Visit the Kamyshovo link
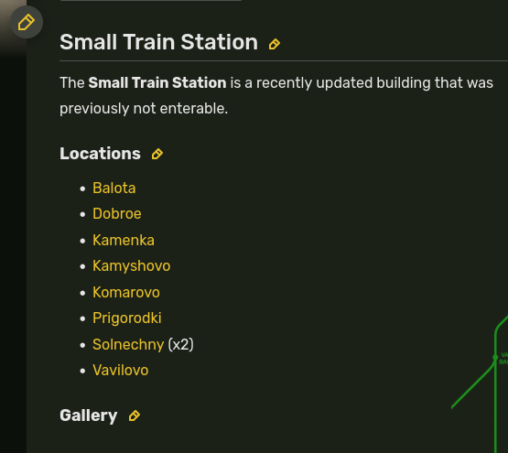The image size is (508, 453). 131,266
